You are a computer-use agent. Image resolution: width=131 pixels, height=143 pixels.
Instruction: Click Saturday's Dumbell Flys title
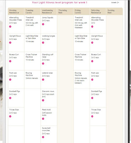(96, 91)
